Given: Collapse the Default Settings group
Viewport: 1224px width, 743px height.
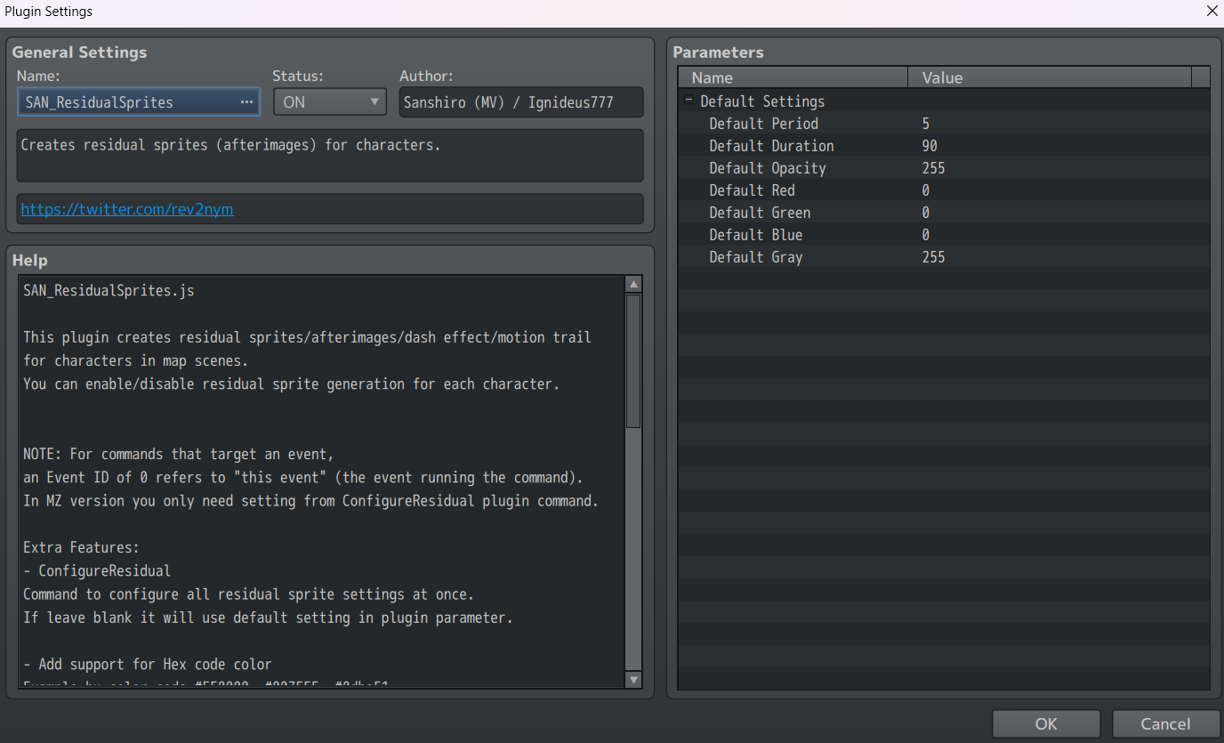Looking at the screenshot, I should [x=688, y=101].
